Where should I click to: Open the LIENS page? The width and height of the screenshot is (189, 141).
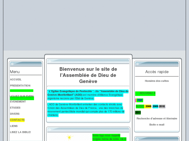click(x=14, y=126)
